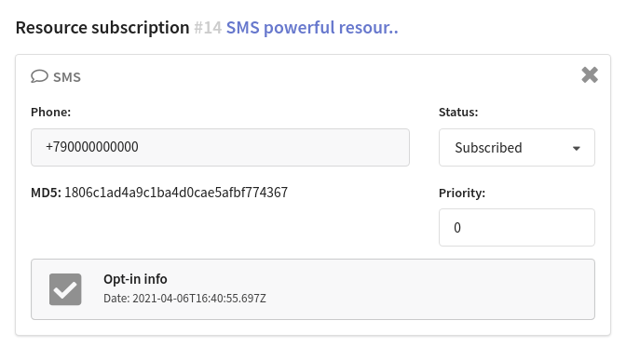Click the Phone: field label
This screenshot has height=347, width=626.
50,112
